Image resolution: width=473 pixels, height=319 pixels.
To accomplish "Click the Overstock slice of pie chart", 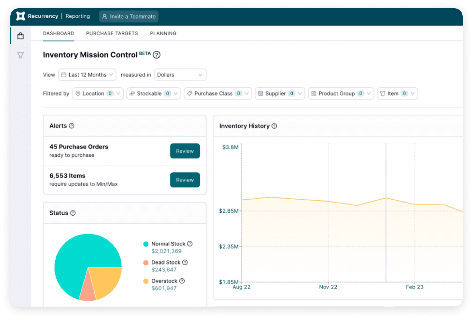I will click(106, 280).
